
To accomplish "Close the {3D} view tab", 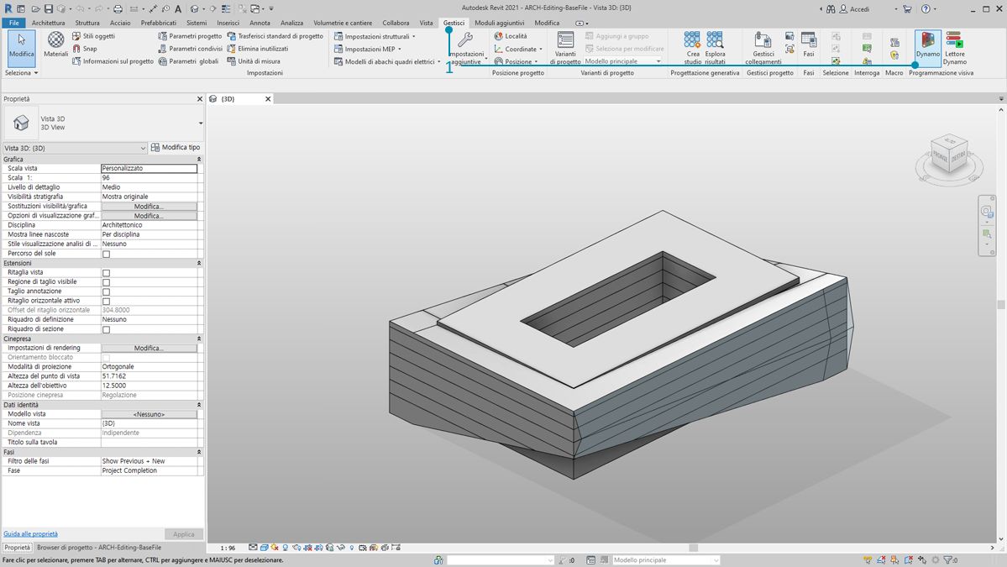I will (268, 99).
